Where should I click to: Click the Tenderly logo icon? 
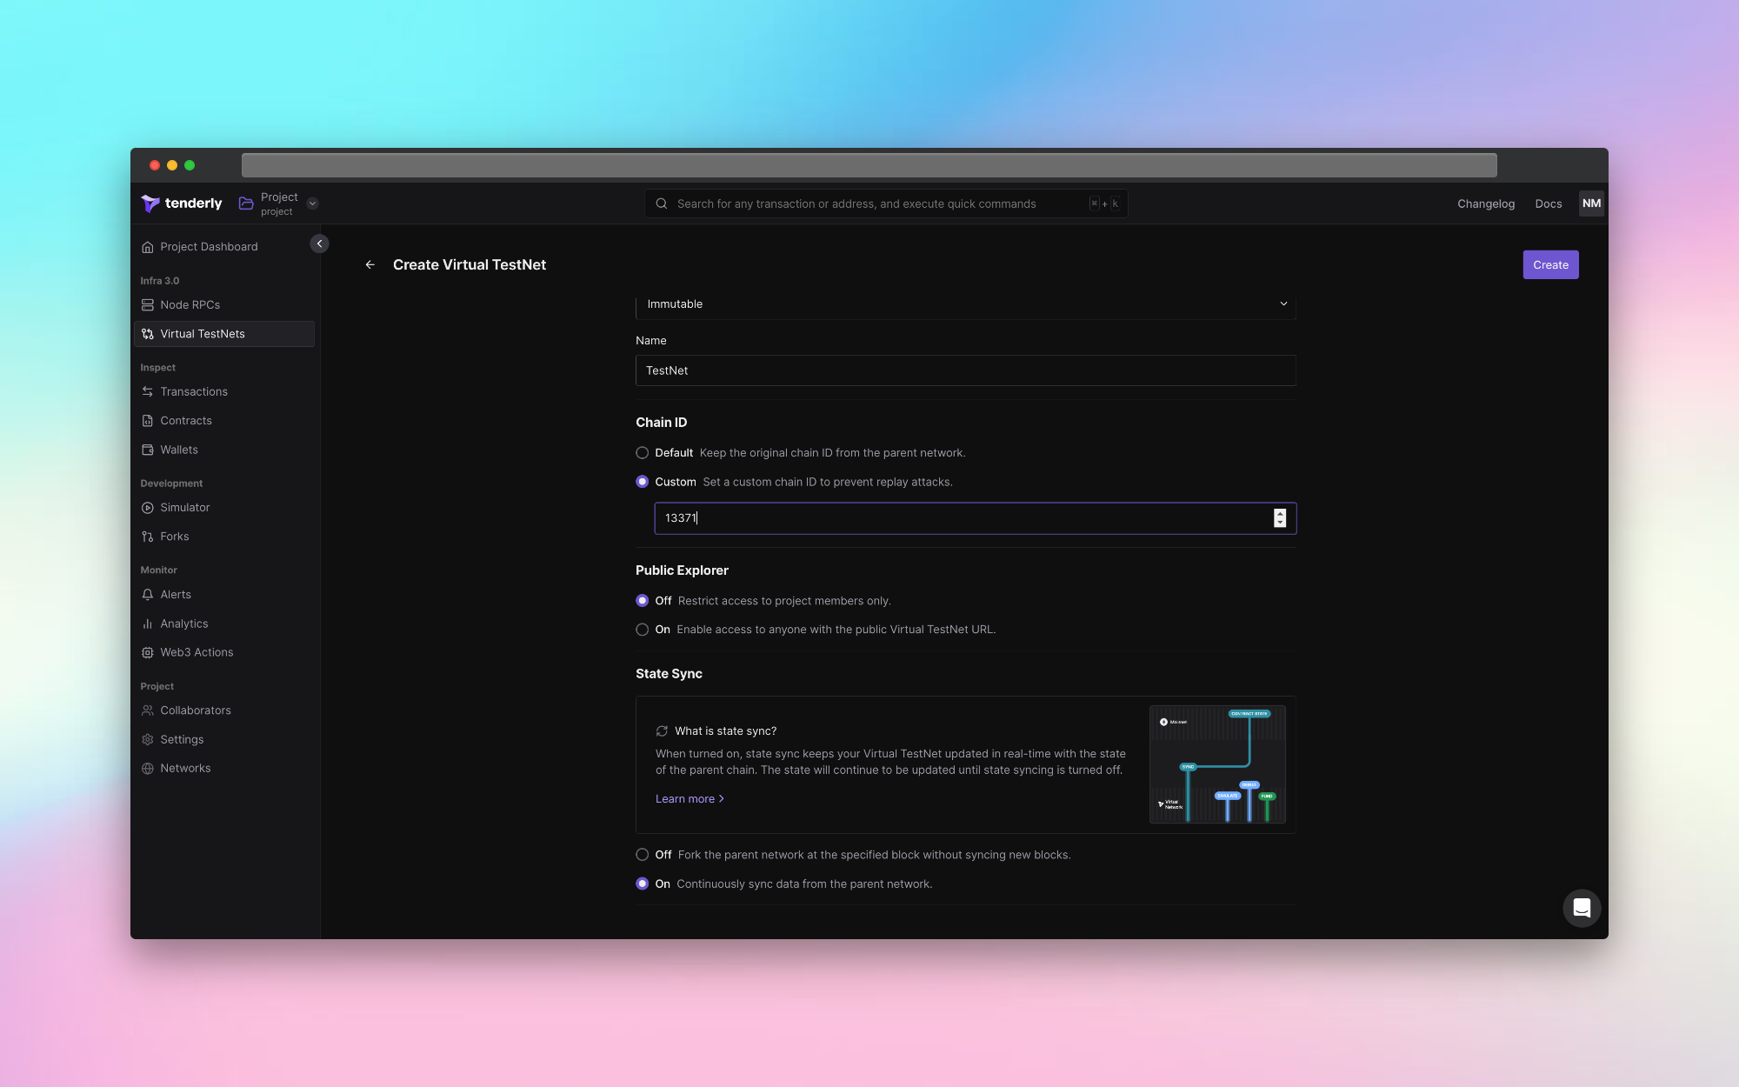[x=150, y=203]
